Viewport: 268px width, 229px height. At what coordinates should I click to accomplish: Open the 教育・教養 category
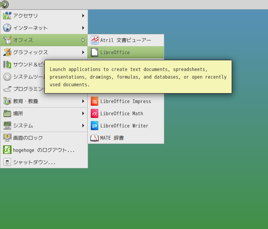(44, 101)
